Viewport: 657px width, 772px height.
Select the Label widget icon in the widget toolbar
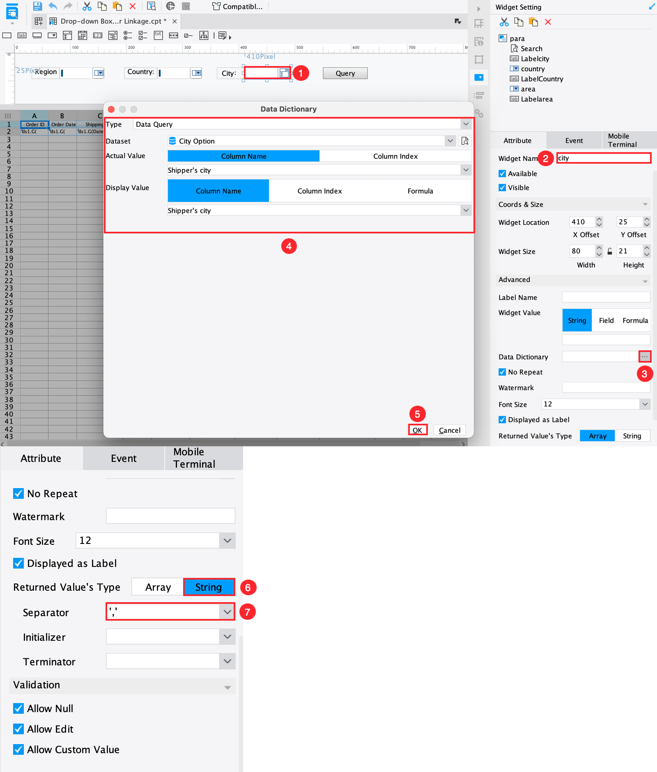22,36
